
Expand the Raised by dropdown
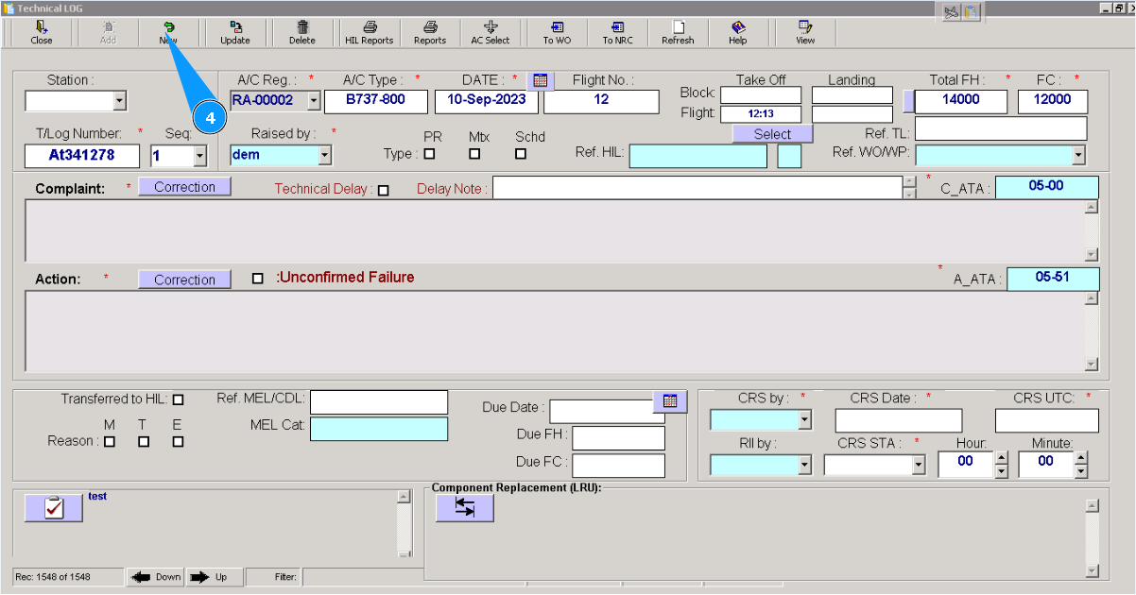pyautogui.click(x=325, y=155)
